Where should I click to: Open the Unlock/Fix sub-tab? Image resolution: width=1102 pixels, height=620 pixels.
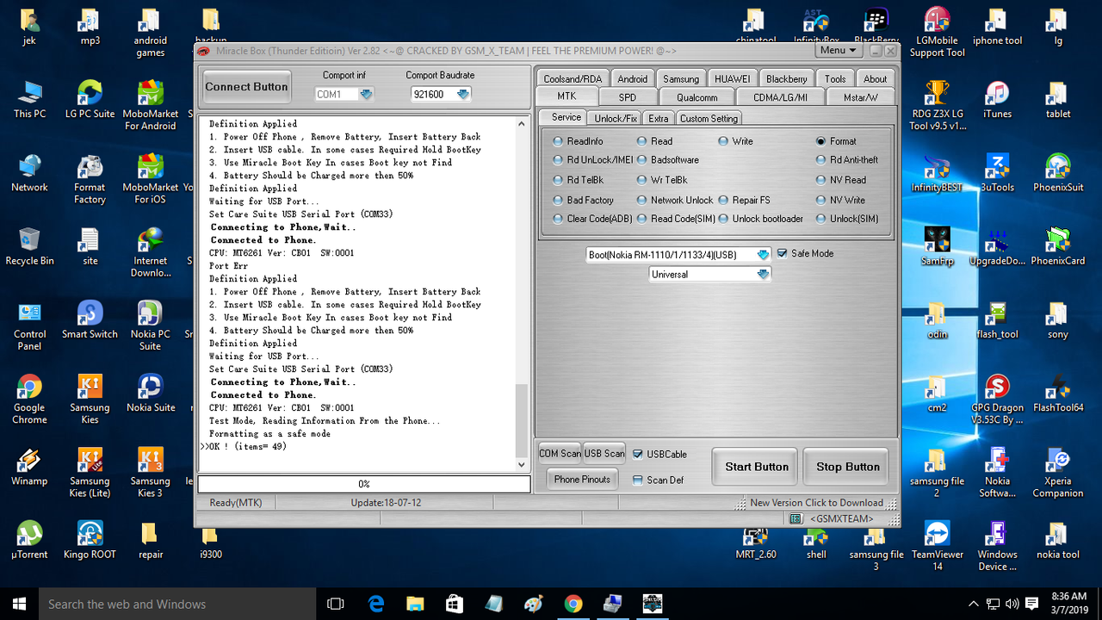[616, 118]
